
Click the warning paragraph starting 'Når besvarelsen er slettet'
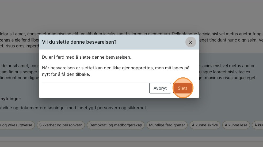[x=116, y=71]
